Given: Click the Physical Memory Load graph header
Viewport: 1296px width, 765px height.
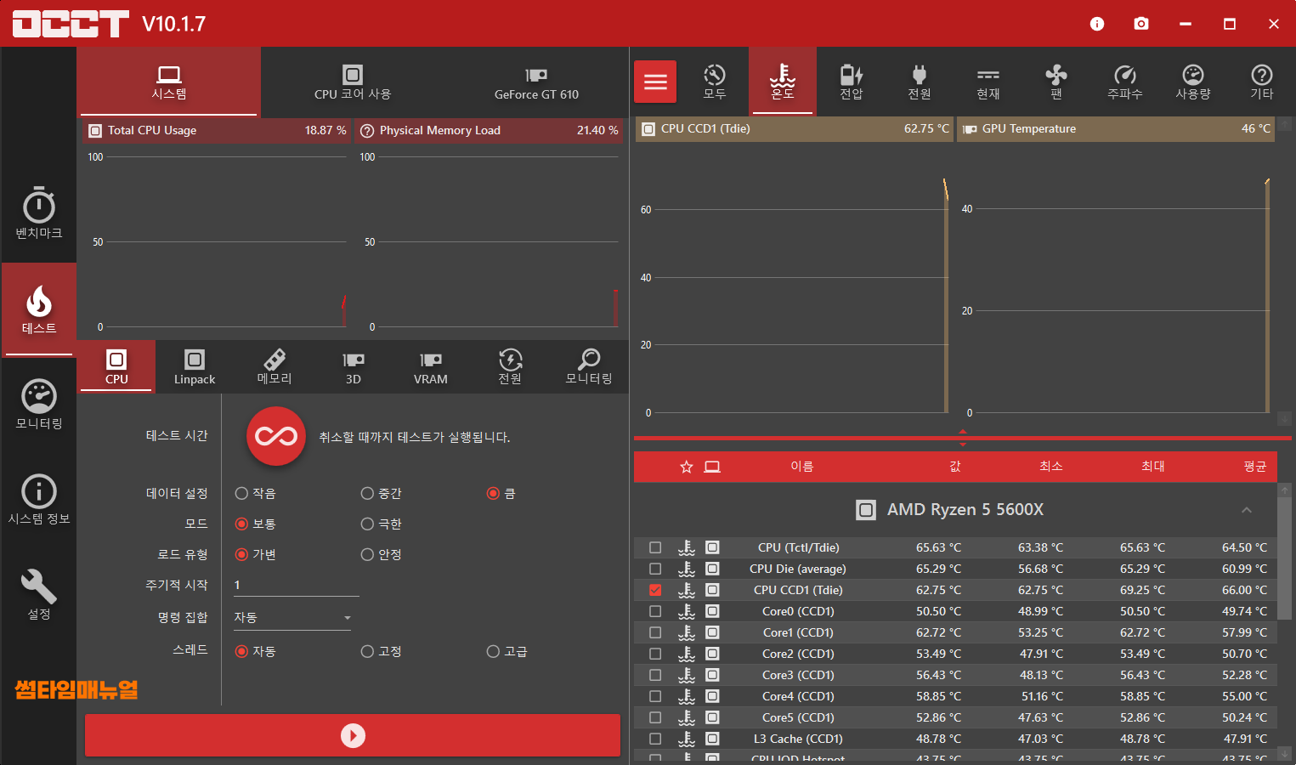Looking at the screenshot, I should tap(489, 130).
